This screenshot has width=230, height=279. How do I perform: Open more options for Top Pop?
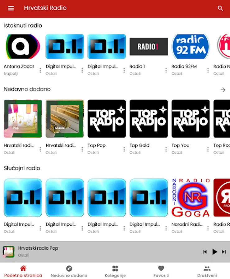tap(124, 149)
